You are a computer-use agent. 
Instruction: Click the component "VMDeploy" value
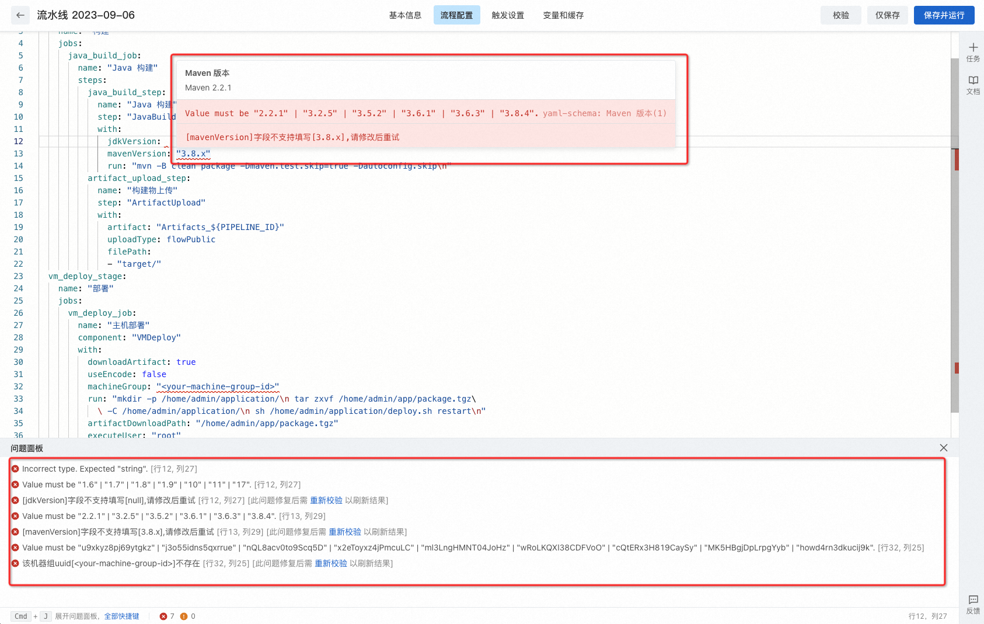[156, 337]
